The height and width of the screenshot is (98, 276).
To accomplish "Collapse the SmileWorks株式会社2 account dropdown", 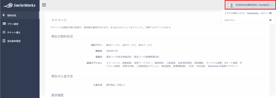I will (x=250, y=5).
